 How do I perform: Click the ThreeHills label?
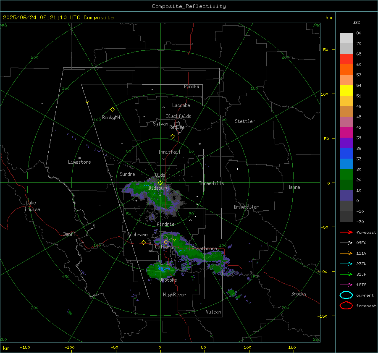point(211,183)
